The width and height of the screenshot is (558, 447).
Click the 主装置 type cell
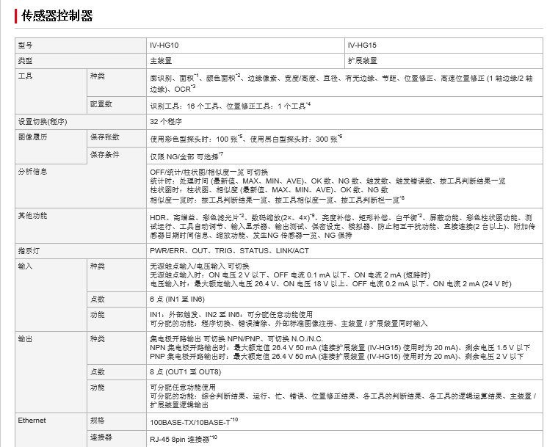click(161, 60)
